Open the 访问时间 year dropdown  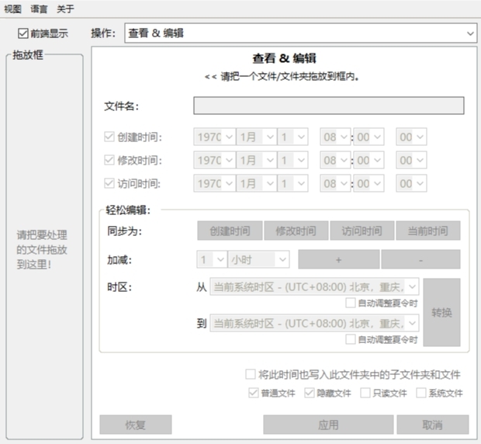click(214, 183)
